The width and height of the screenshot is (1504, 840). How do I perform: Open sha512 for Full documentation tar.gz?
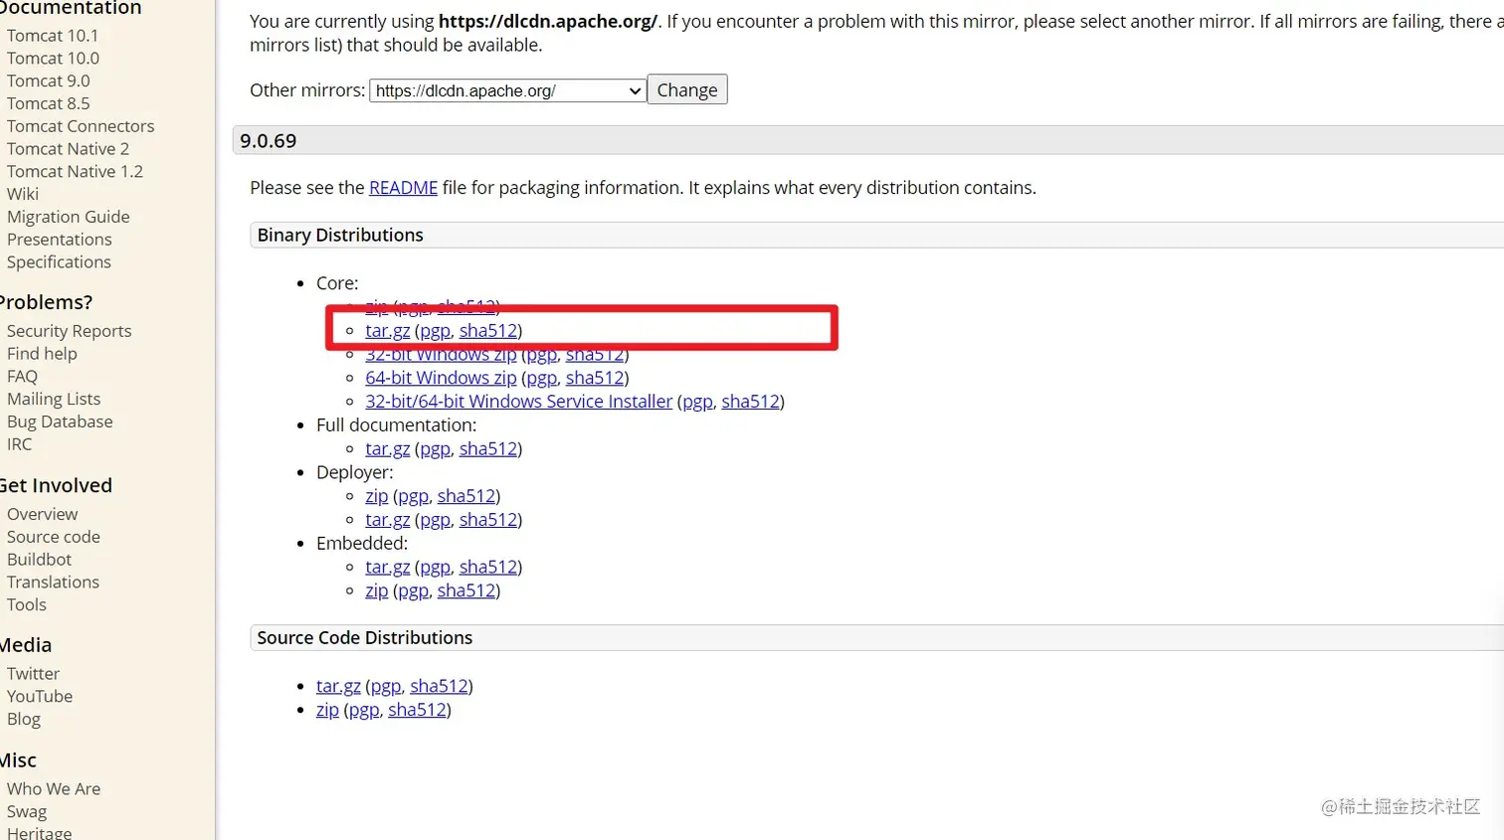[x=488, y=449]
